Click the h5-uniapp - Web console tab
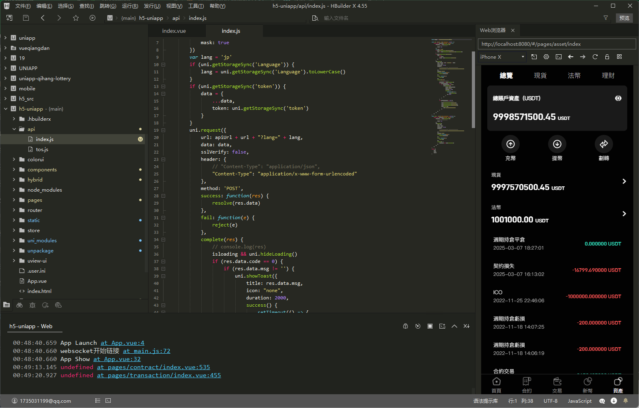Viewport: 639px width, 408px height. [31, 326]
